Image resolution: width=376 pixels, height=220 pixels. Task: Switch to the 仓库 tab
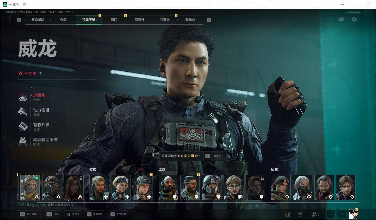pyautogui.click(x=63, y=20)
